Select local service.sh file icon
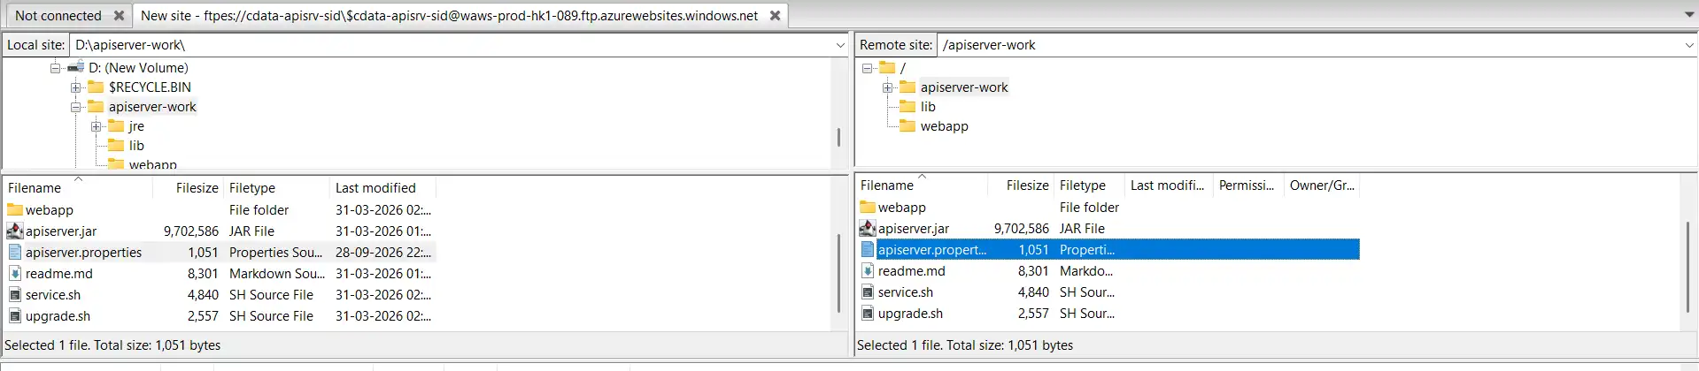This screenshot has width=1699, height=371. pos(15,295)
